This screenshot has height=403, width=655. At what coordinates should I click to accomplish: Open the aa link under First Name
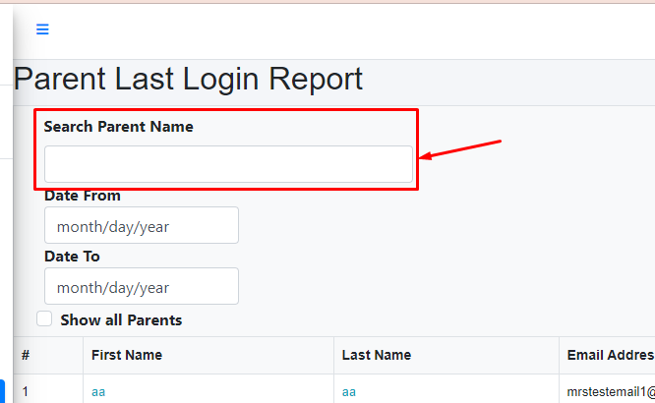[98, 392]
